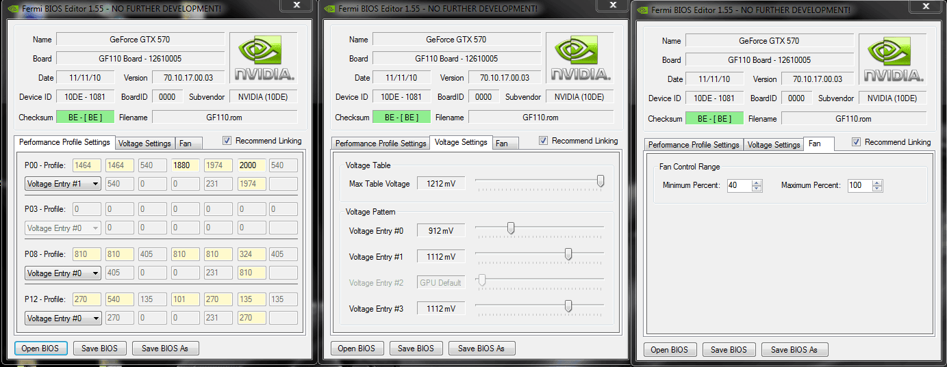Click the Voltage Entry #0 value 912 mV
The width and height of the screenshot is (947, 367).
click(x=441, y=231)
